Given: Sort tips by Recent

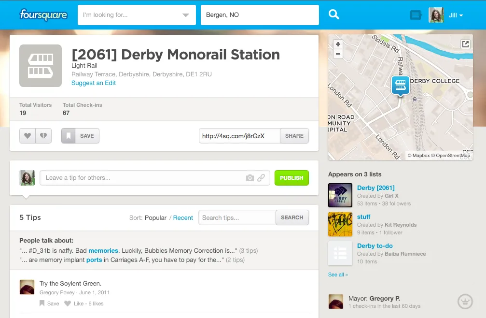Looking at the screenshot, I should click(183, 218).
